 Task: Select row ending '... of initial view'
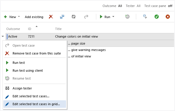click(120, 56)
